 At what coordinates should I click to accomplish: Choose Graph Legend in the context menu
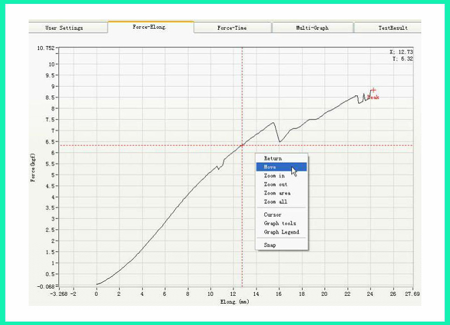click(x=282, y=232)
